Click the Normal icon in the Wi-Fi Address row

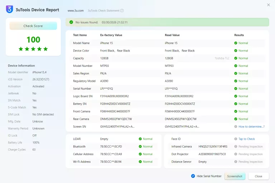pyautogui.click(x=140, y=162)
